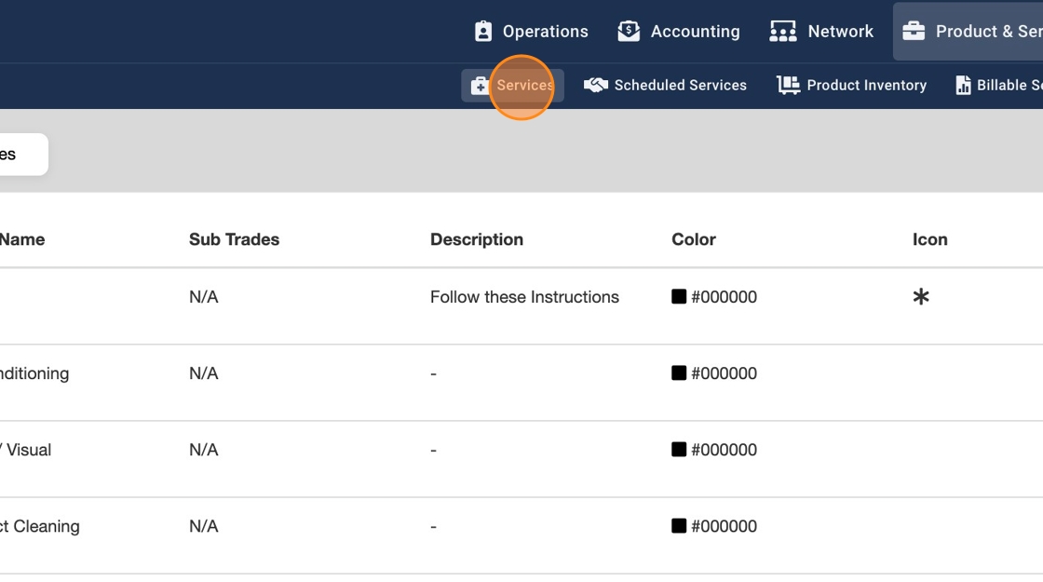1043x582 pixels.
Task: Open the Operations menu
Action: [x=545, y=32]
